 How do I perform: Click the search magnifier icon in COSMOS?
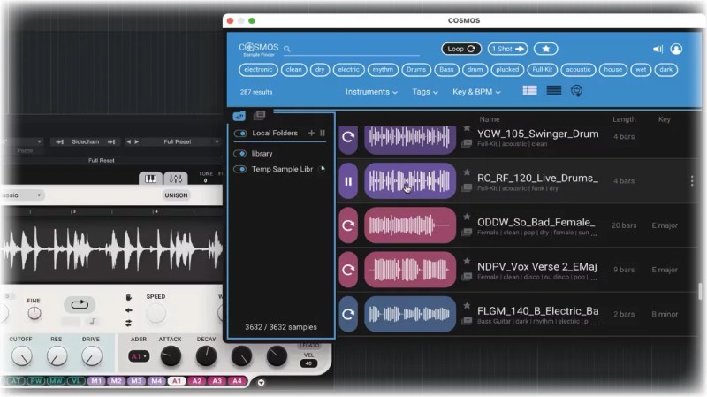click(x=286, y=49)
